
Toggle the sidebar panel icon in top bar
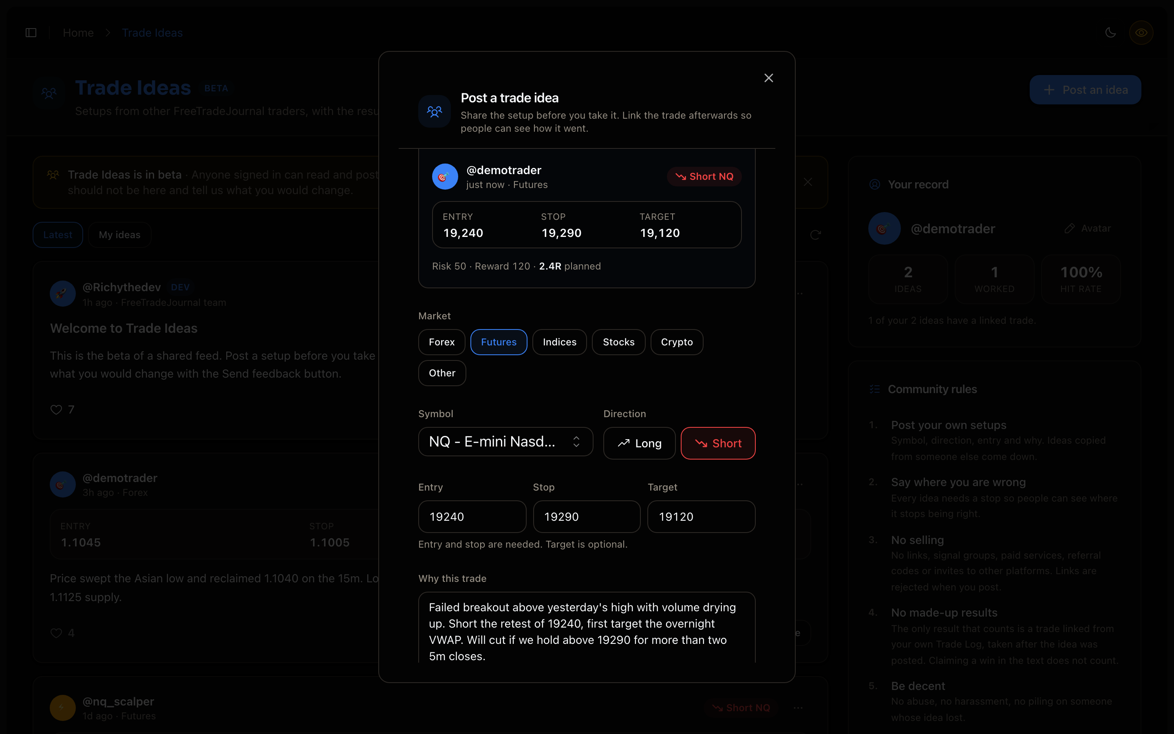click(31, 33)
